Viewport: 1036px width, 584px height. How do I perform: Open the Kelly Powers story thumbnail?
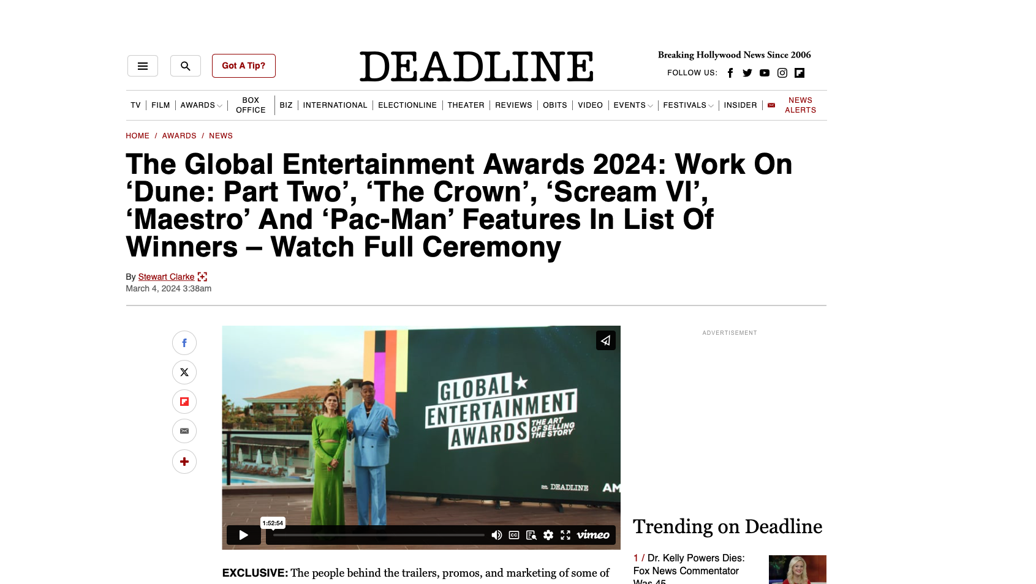point(798,569)
